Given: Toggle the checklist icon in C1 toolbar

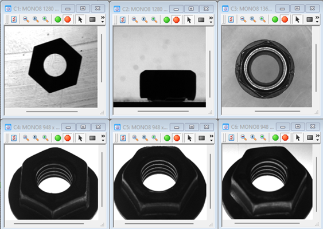Looking at the screenshot, I should click(x=14, y=19).
